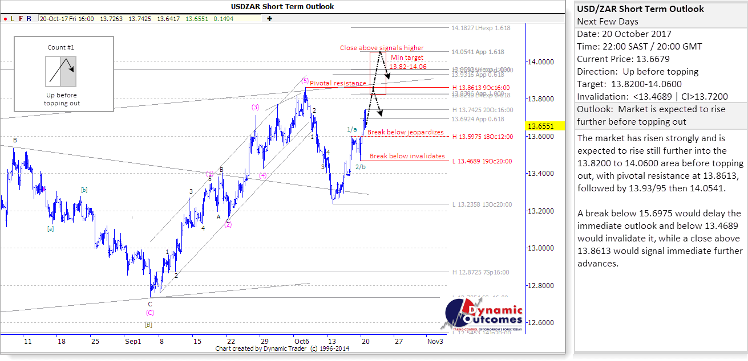The image size is (748, 361).
Task: Click the Sep1 label on the date axis
Action: [x=133, y=341]
